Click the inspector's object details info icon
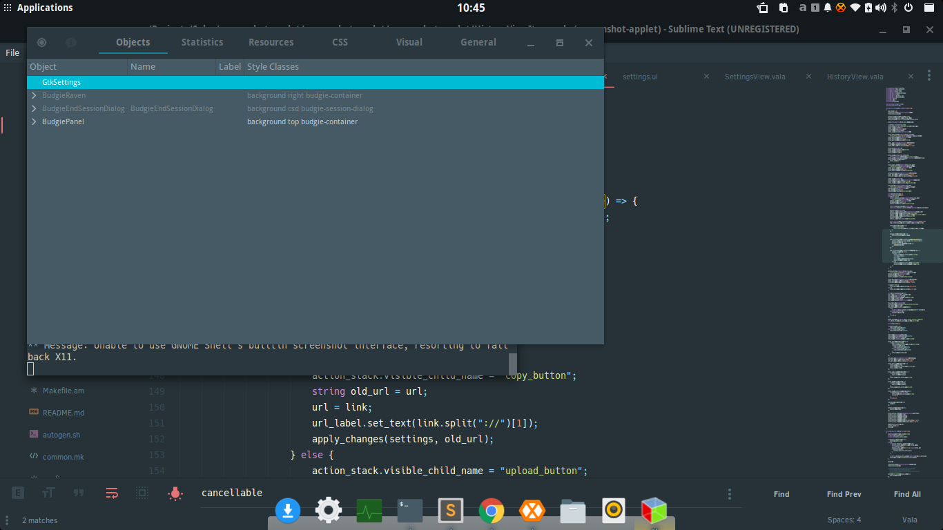The image size is (943, 530). (71, 42)
